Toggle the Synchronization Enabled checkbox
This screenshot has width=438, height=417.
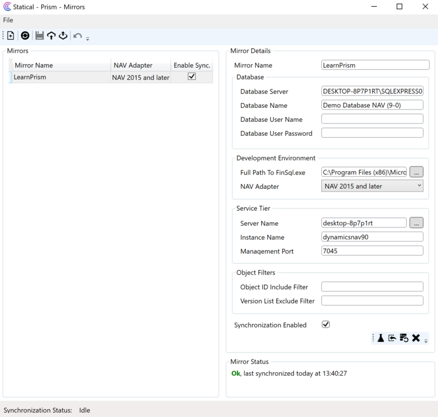coord(326,324)
